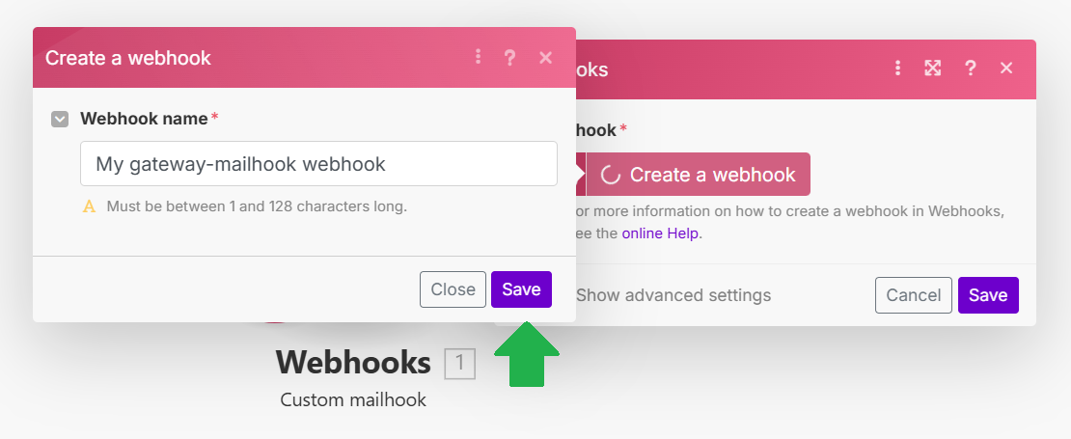Click Save in the Webhooks panel

[x=988, y=295]
